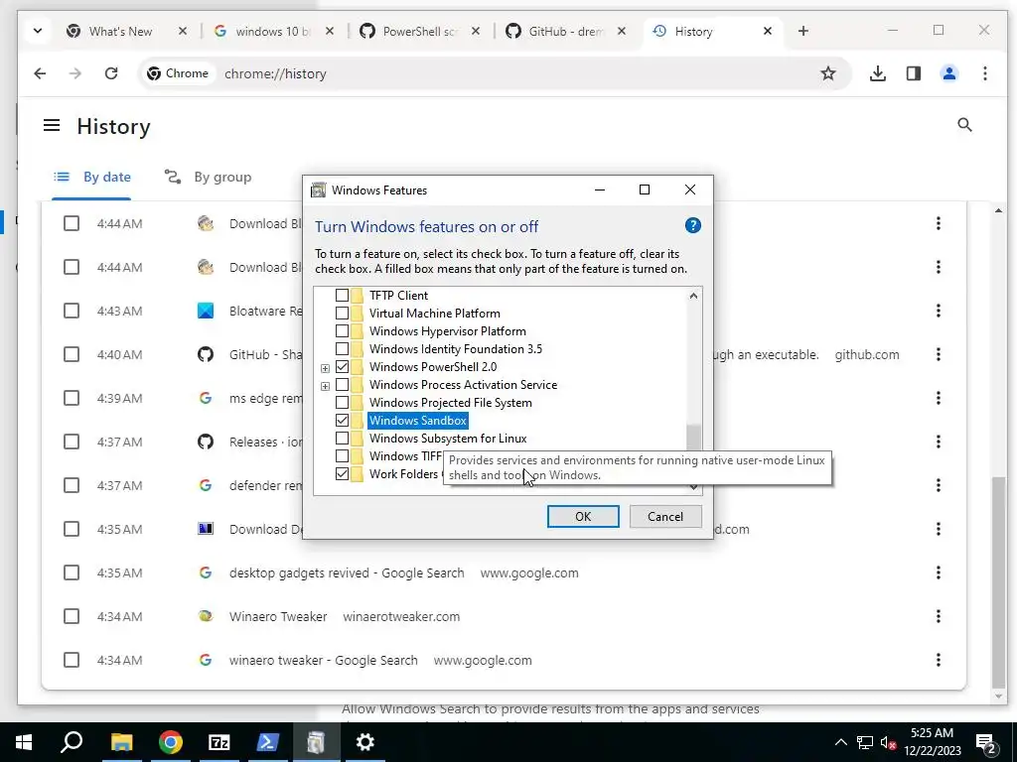The image size is (1017, 762).
Task: Open a new Chrome tab
Action: [x=802, y=31]
